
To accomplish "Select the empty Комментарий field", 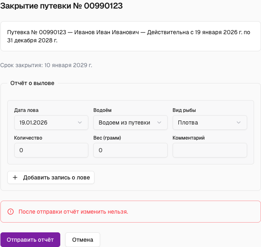I will [210, 150].
